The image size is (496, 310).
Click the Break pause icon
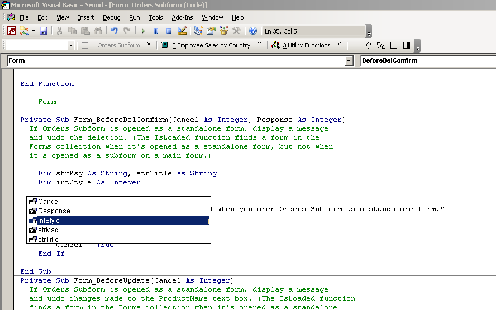[x=156, y=31]
